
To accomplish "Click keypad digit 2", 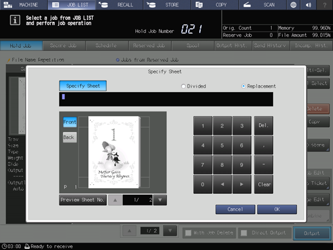I will point(222,126).
